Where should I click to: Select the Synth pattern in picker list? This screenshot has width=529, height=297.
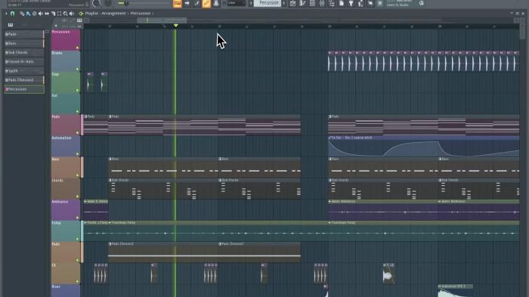coord(24,71)
